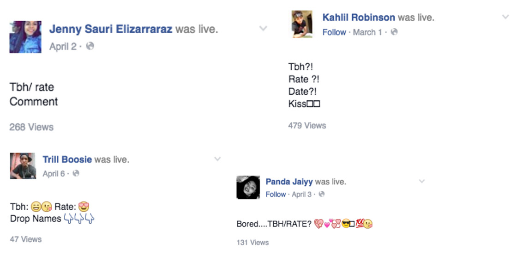Viewport: 517px width, 256px height.
Task: Expand the options arrow on Kahlil Robinson's post
Action: [505, 17]
